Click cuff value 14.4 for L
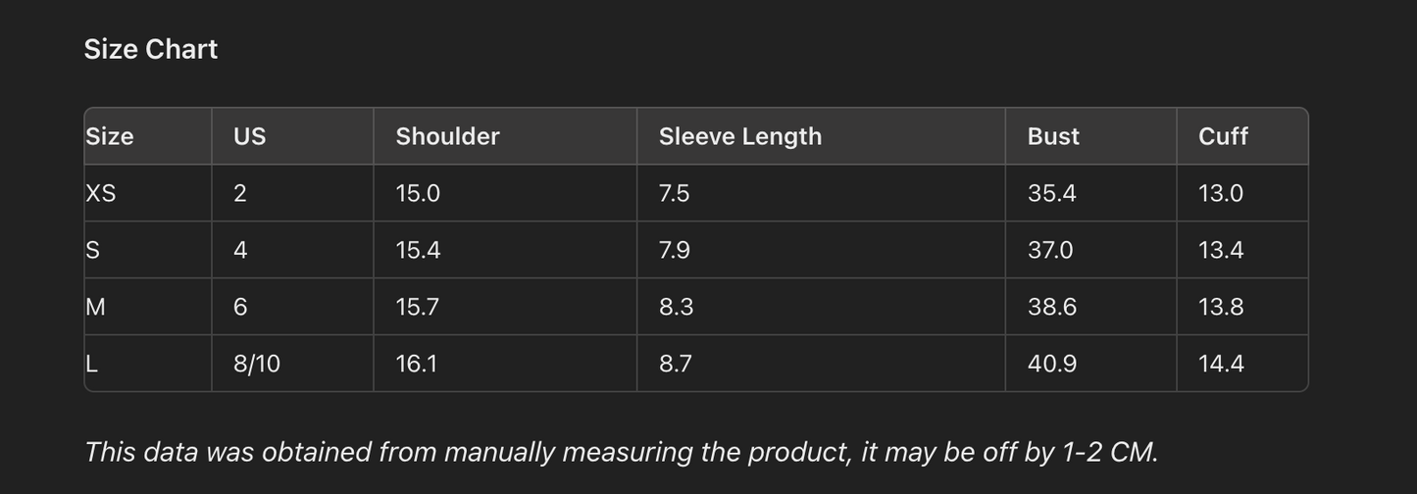The image size is (1417, 494). click(1220, 364)
